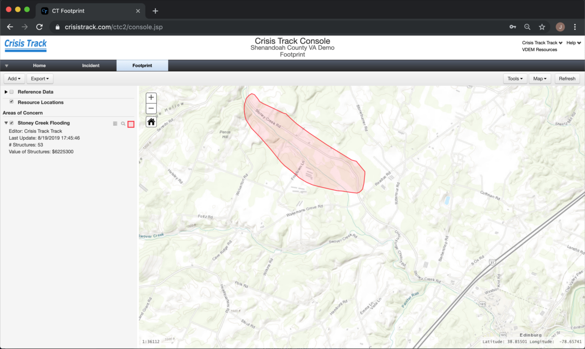The height and width of the screenshot is (349, 585).
Task: Click the Crisis Track logo
Action: point(25,45)
